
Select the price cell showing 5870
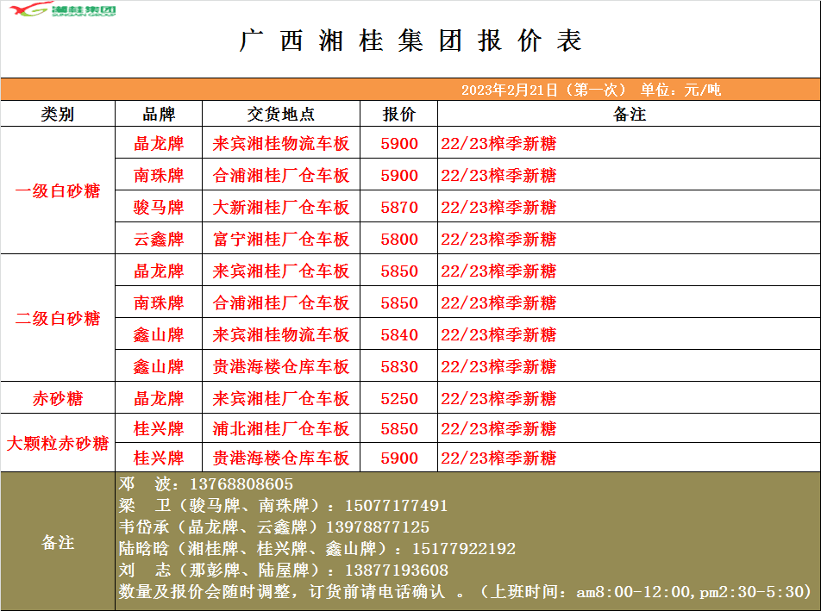pyautogui.click(x=398, y=208)
